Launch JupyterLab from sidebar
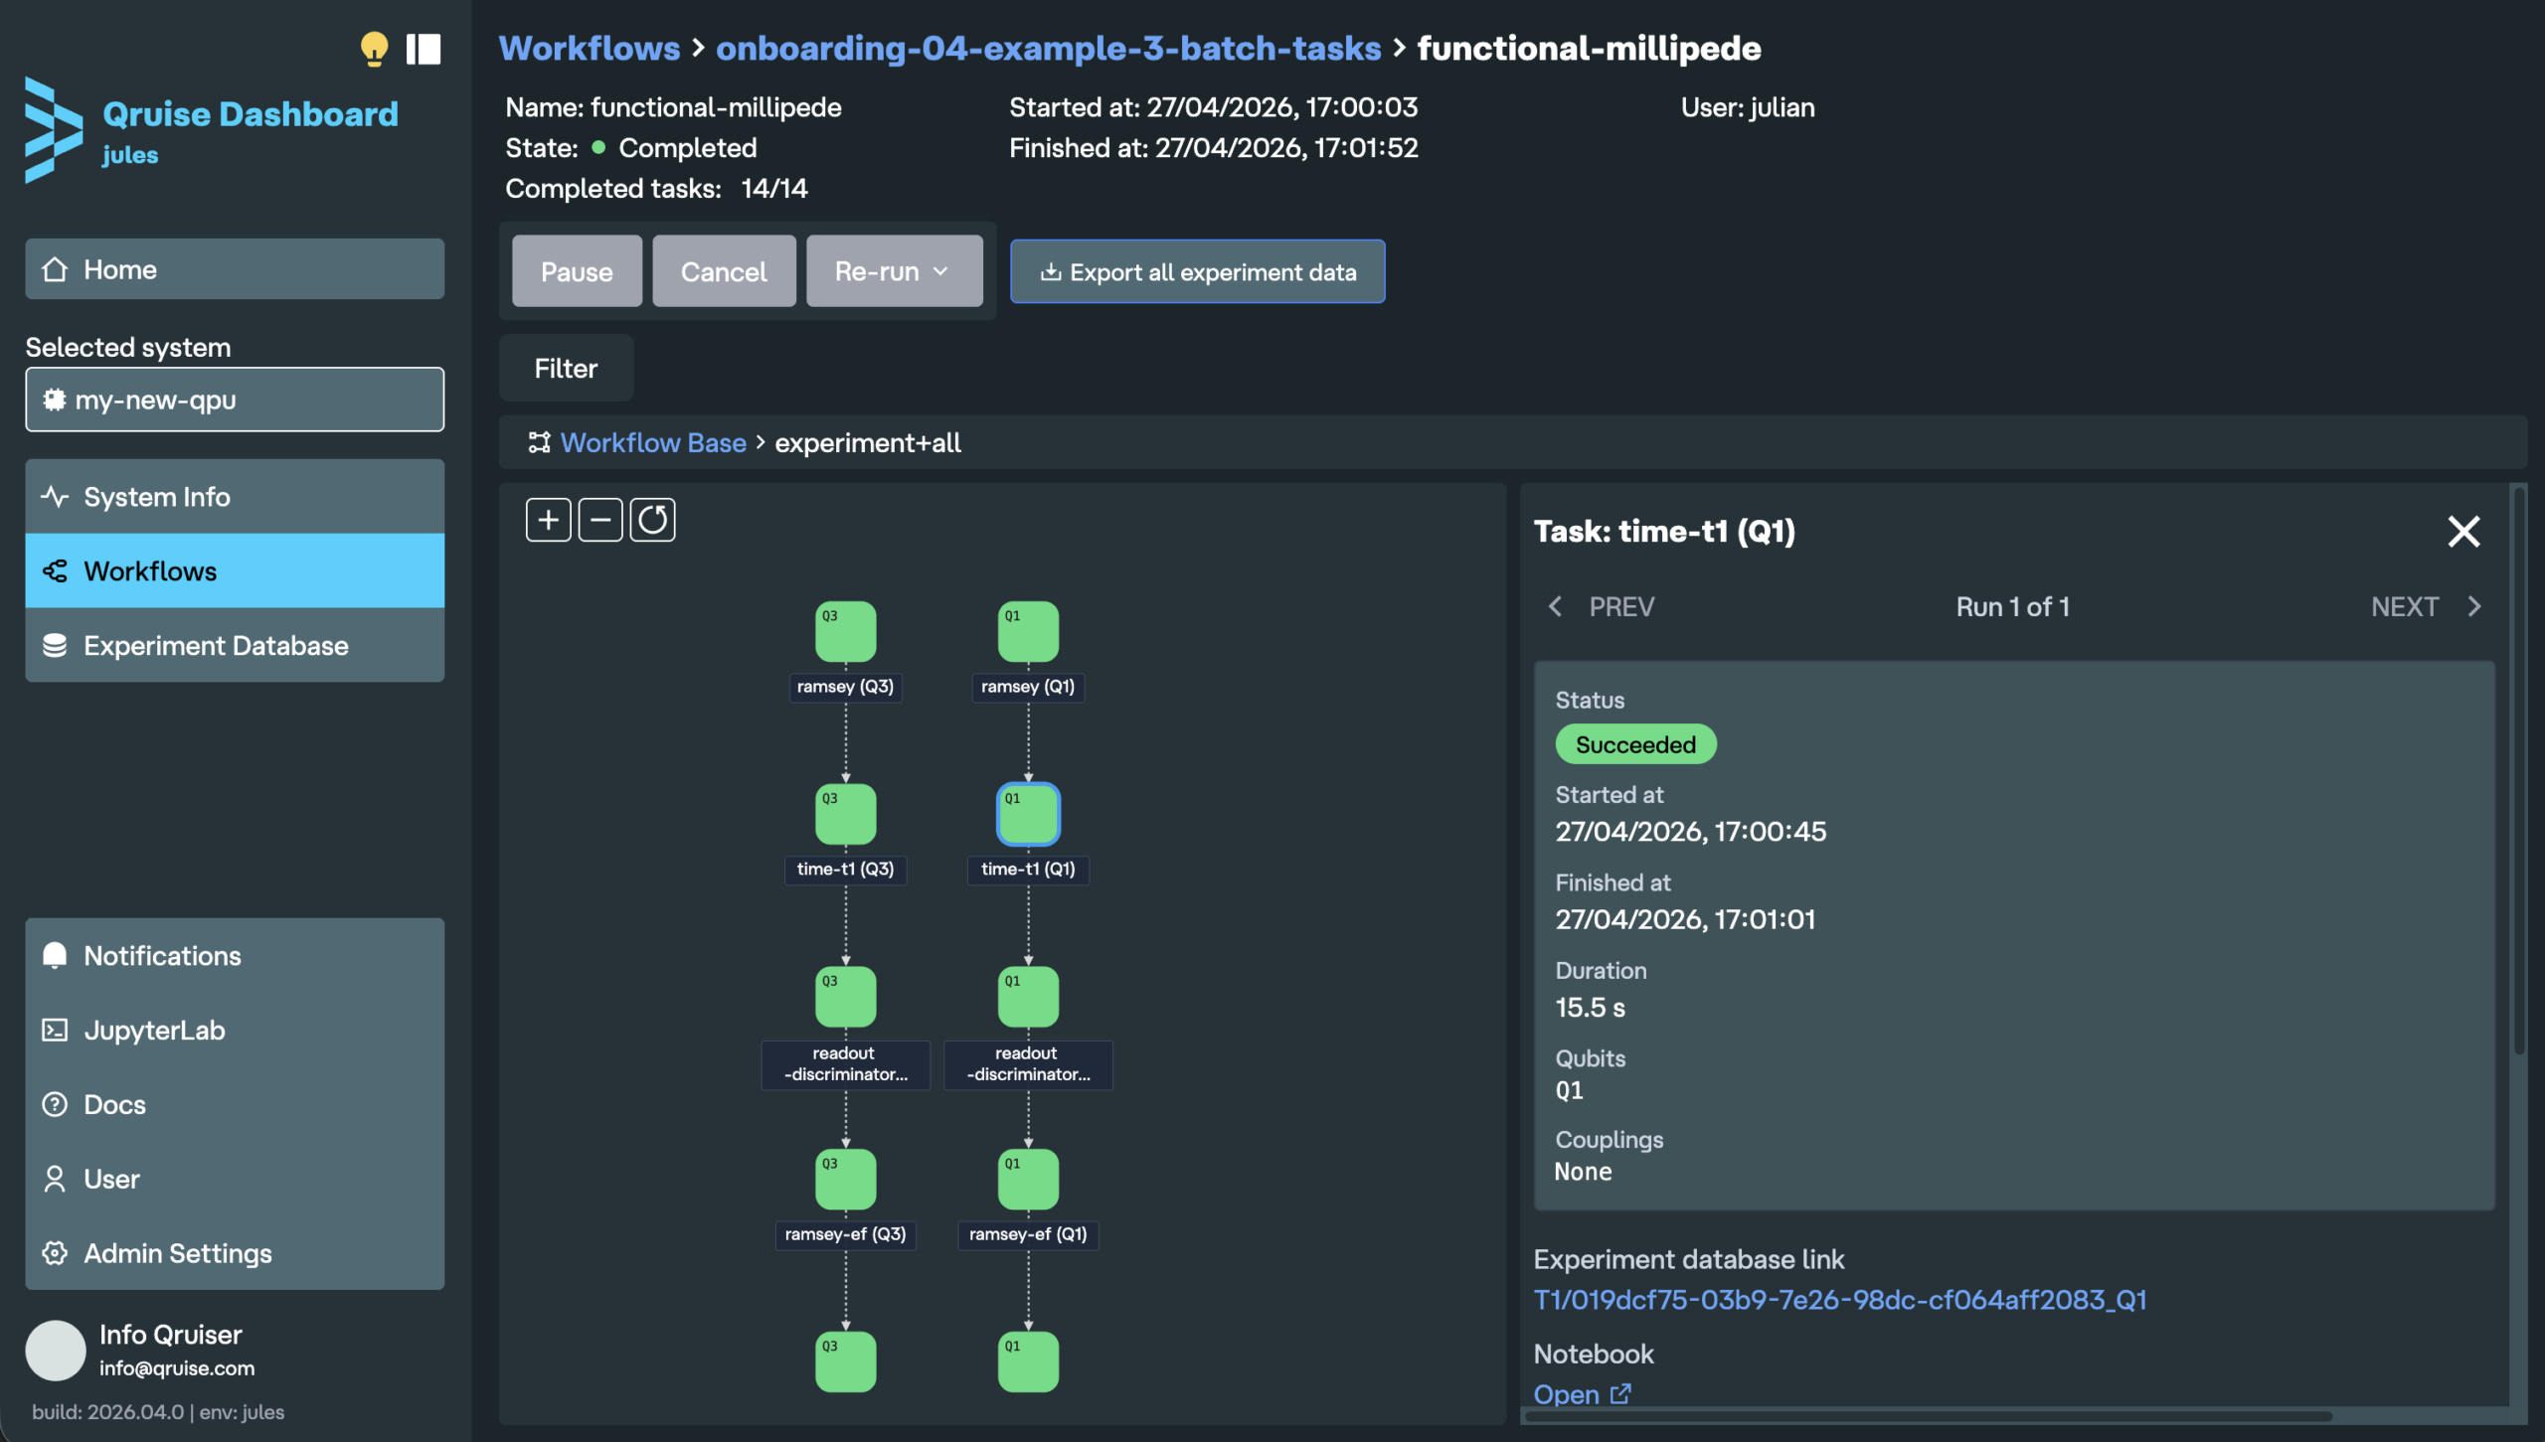Viewport: 2545px width, 1442px height. (x=235, y=1030)
